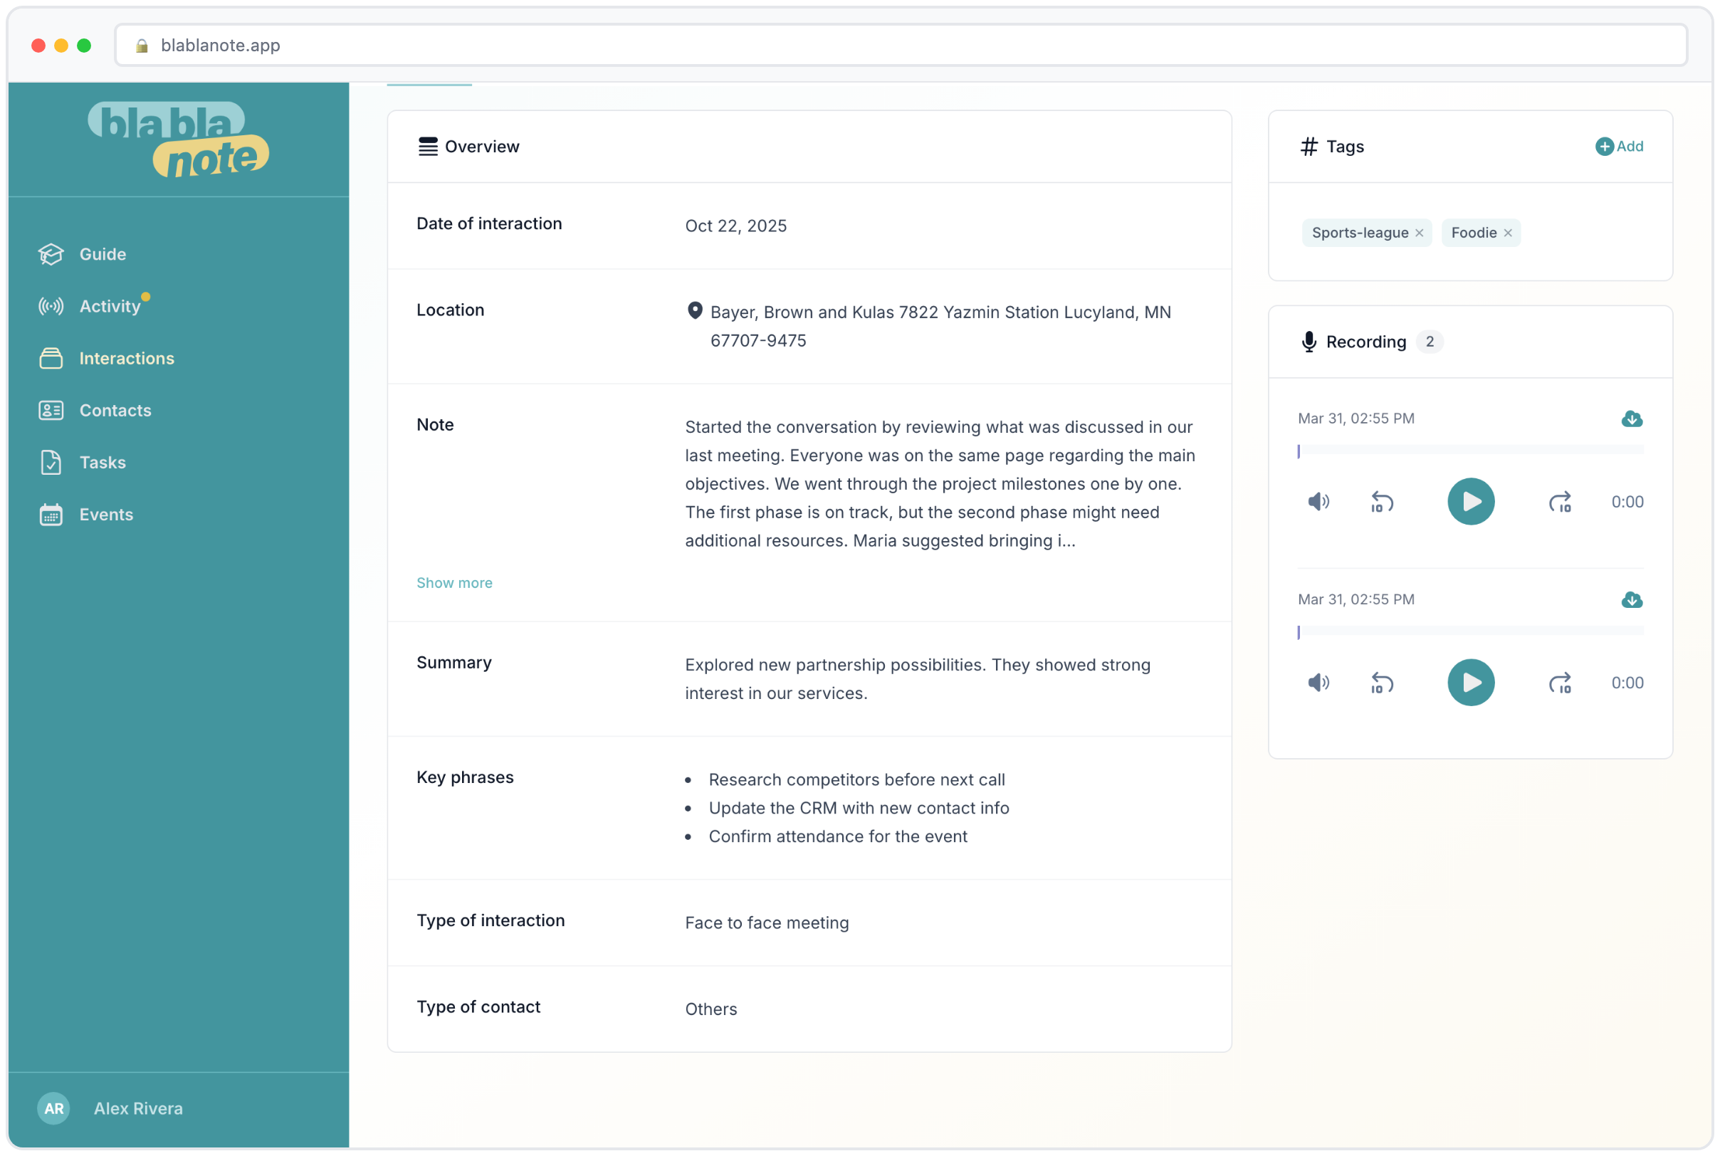
Task: Remove the Sports-league tag
Action: click(1420, 233)
